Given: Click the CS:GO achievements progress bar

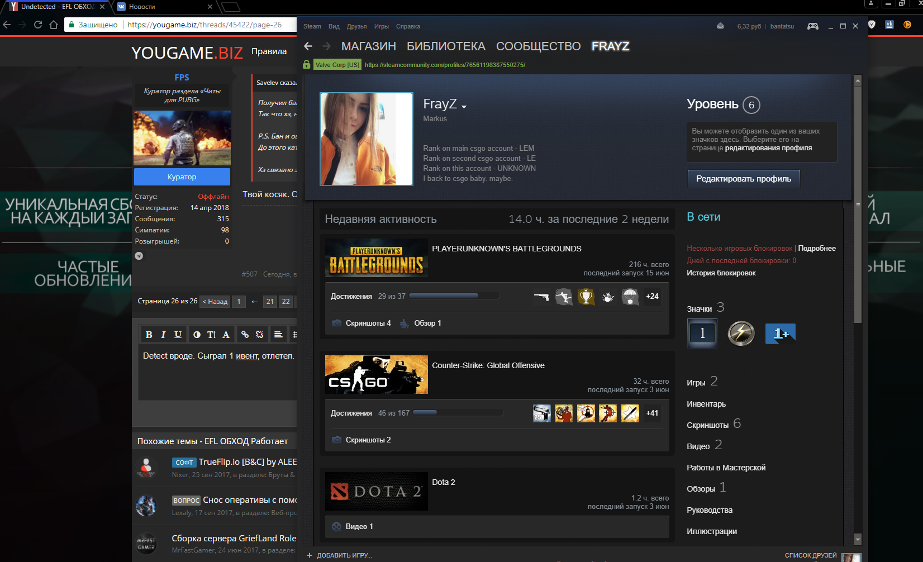Looking at the screenshot, I should point(458,413).
